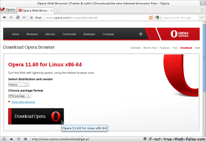
Task: Open the closed tabs trash icon
Action: pos(202,10)
